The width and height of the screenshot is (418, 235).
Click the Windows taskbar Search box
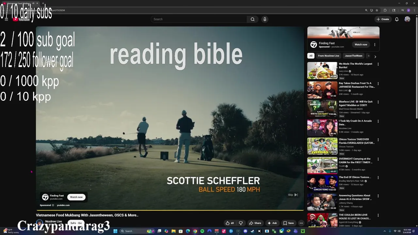137,231
